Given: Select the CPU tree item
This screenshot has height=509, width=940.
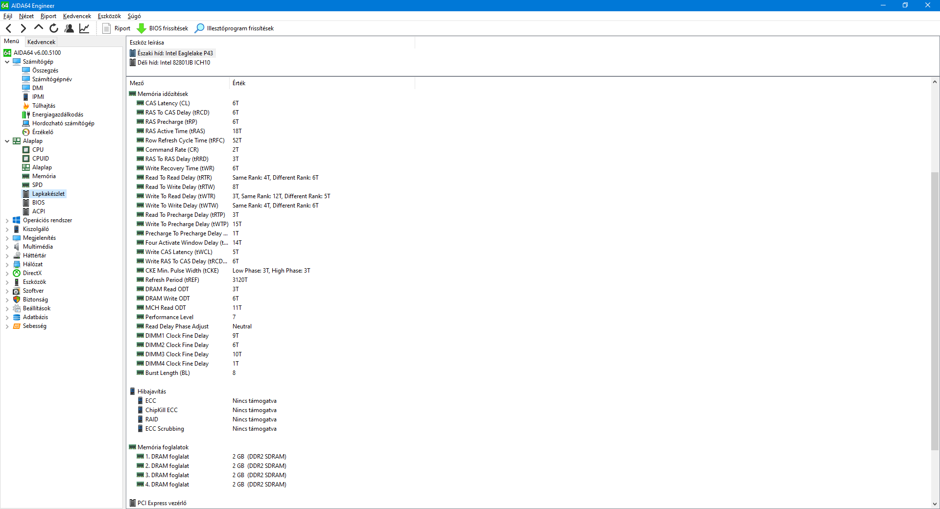Looking at the screenshot, I should coord(38,150).
